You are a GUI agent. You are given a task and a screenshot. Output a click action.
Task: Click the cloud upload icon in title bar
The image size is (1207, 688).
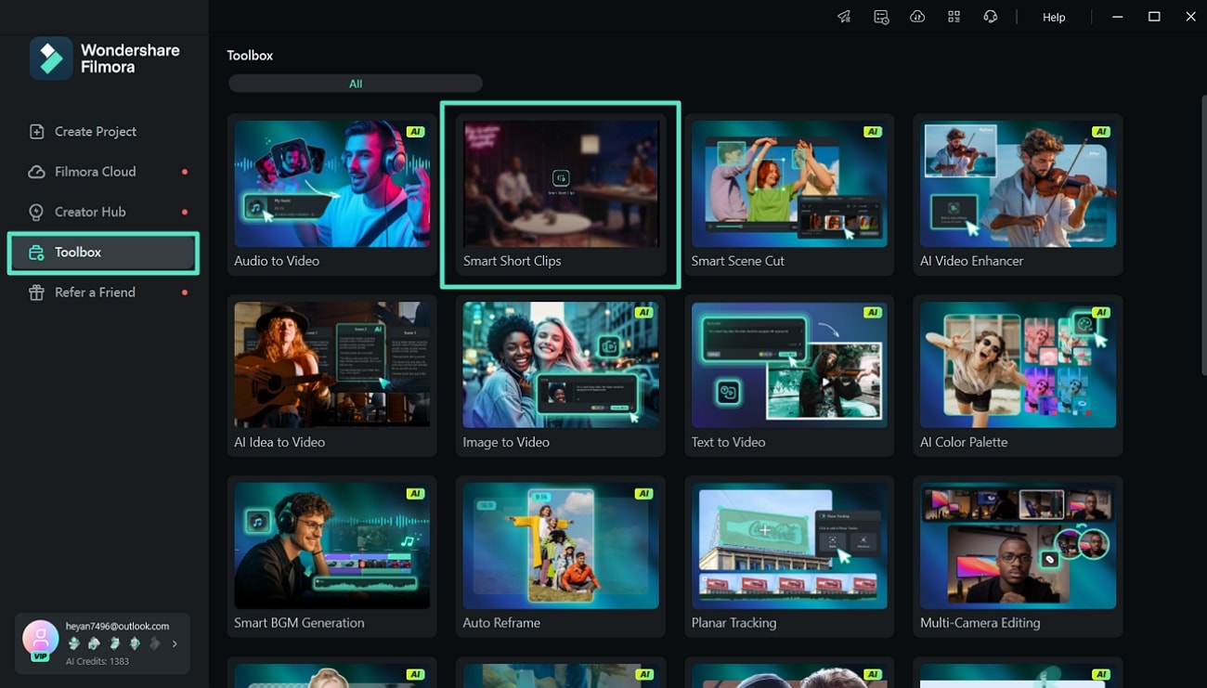tap(917, 17)
